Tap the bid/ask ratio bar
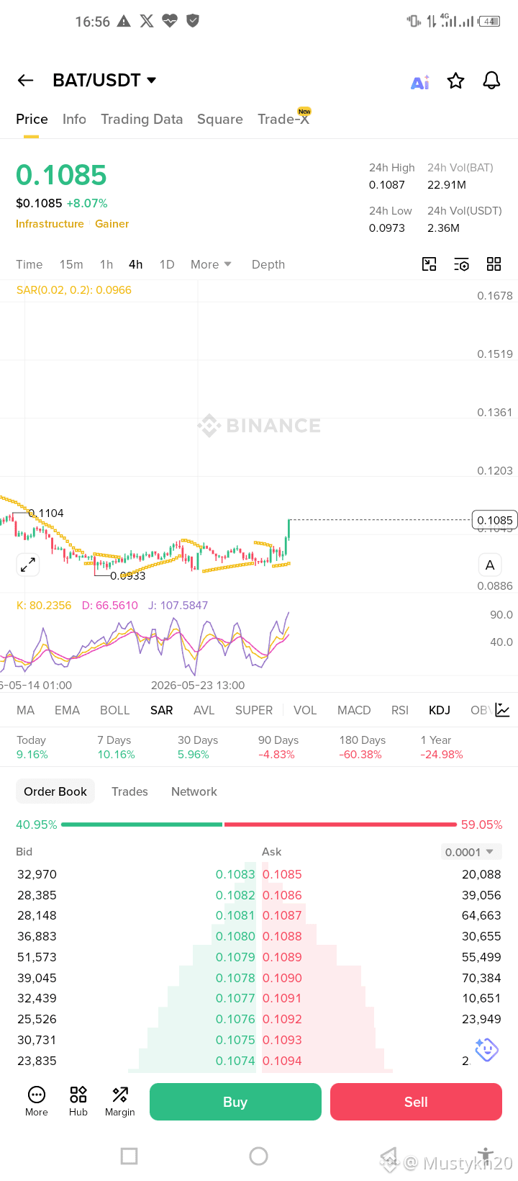The height and width of the screenshot is (1181, 518). click(x=259, y=825)
